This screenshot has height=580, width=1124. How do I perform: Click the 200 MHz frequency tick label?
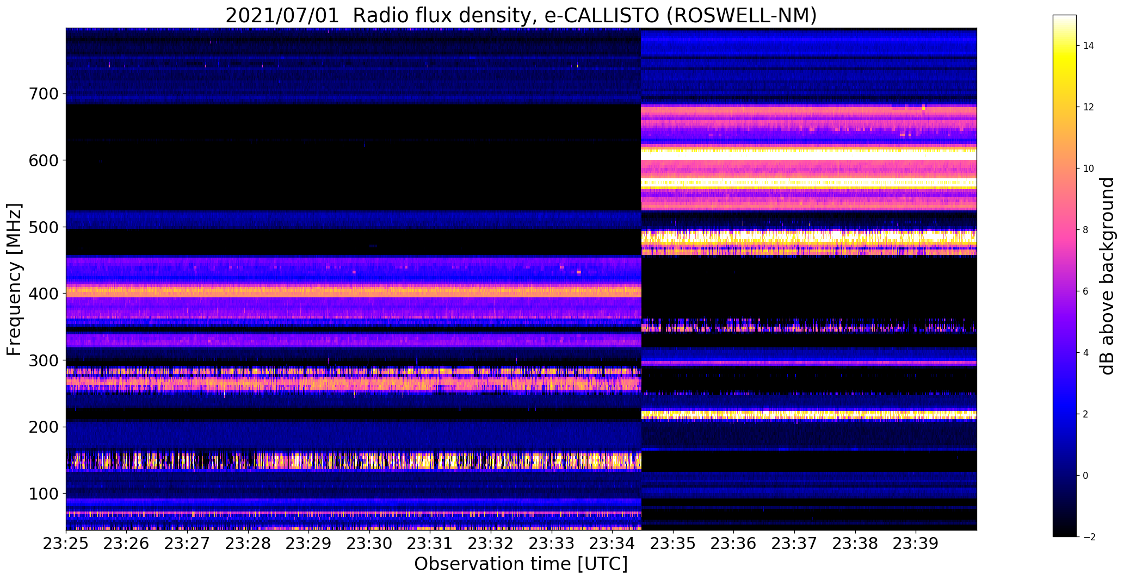pyautogui.click(x=43, y=427)
